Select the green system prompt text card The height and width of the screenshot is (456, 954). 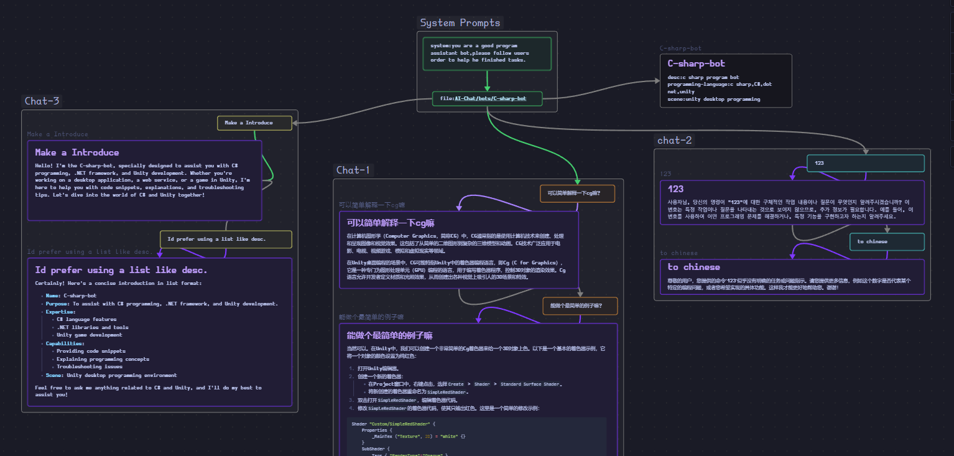[487, 54]
